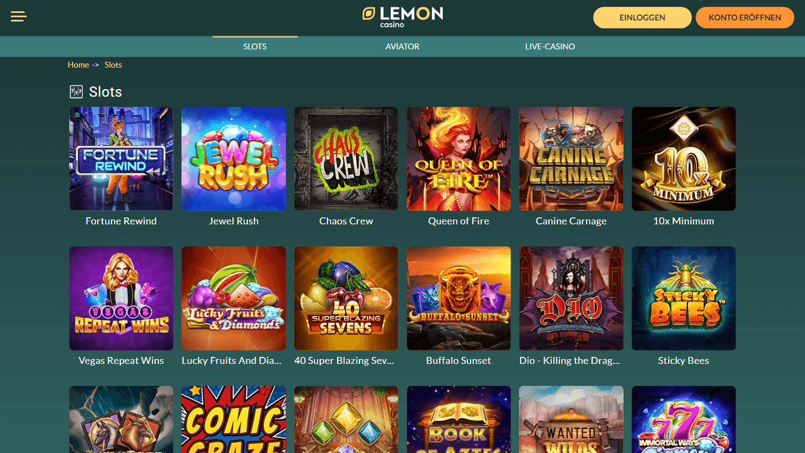The width and height of the screenshot is (805, 453).
Task: Switch to the Aviator tab
Action: coord(402,47)
